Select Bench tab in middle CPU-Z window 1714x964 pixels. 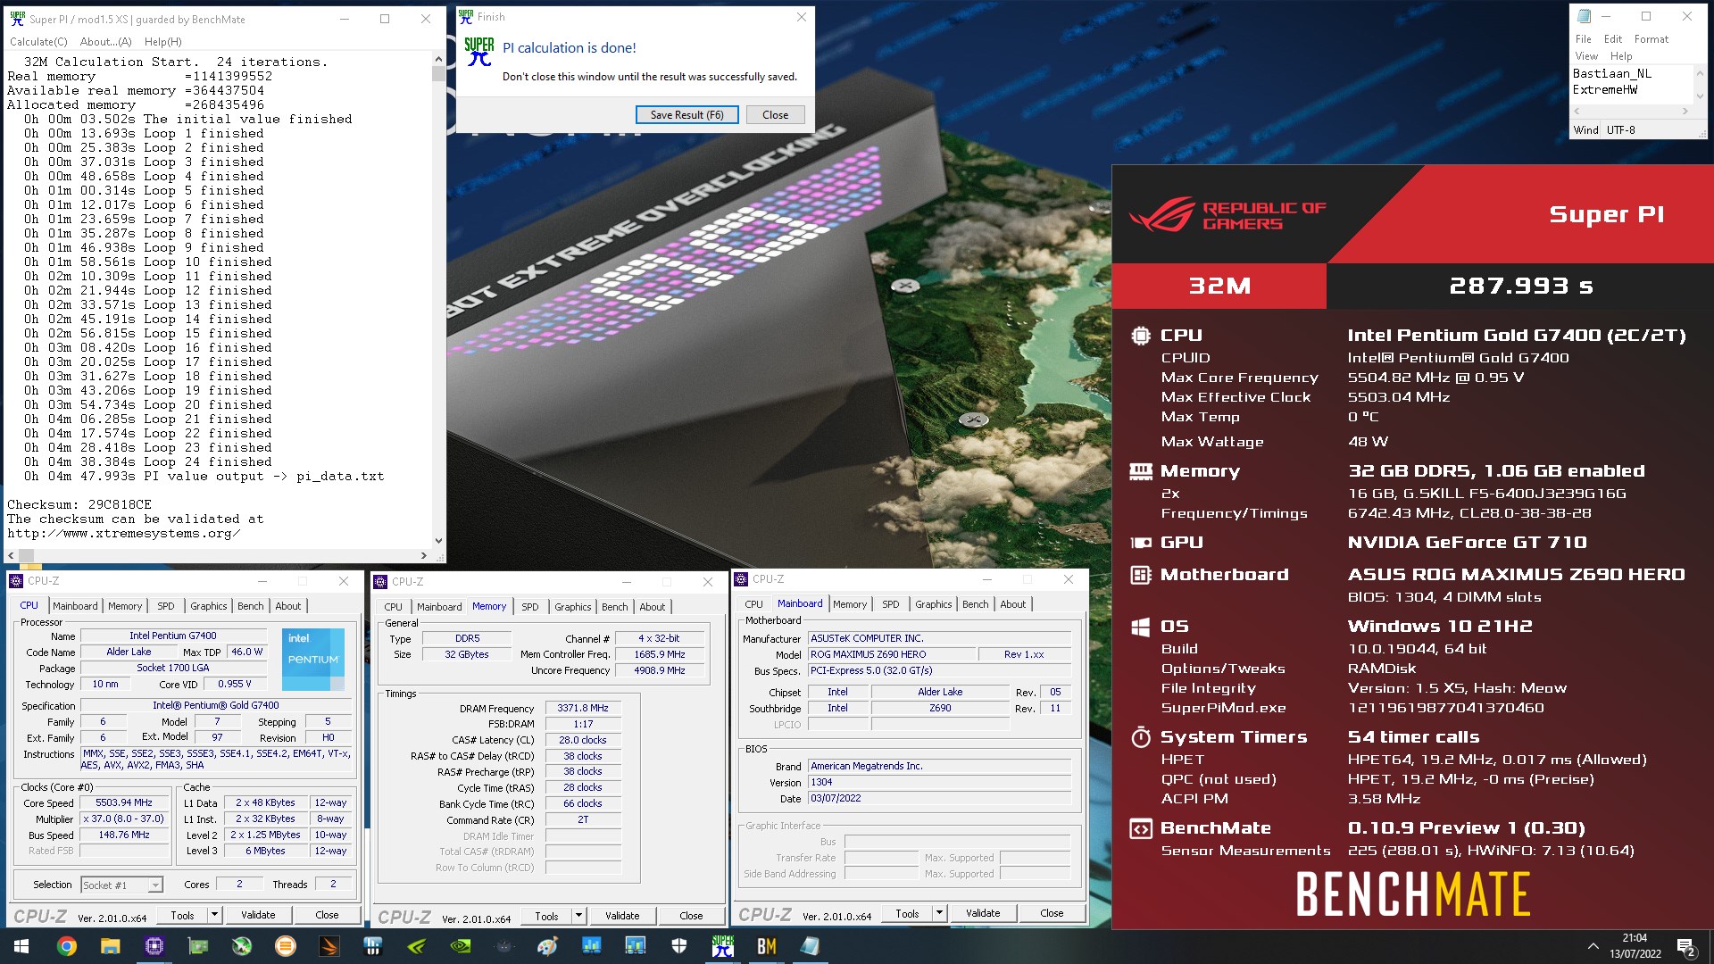(615, 607)
